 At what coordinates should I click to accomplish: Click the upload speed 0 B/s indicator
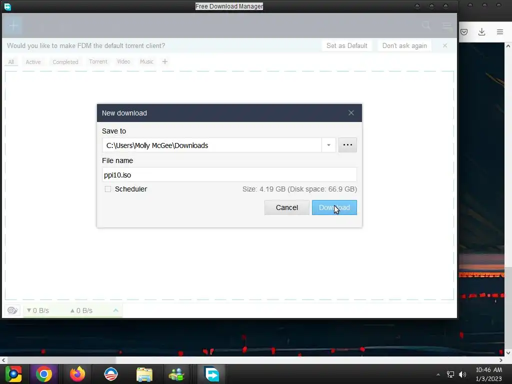pyautogui.click(x=81, y=310)
